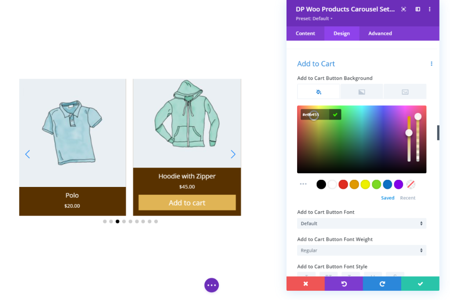450x300 pixels.
Task: Click the sidebar snap layout icon
Action: point(418,9)
